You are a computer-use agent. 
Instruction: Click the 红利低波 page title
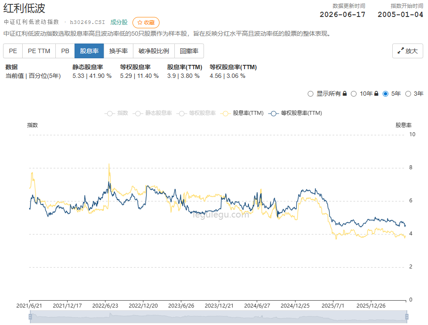click(24, 8)
